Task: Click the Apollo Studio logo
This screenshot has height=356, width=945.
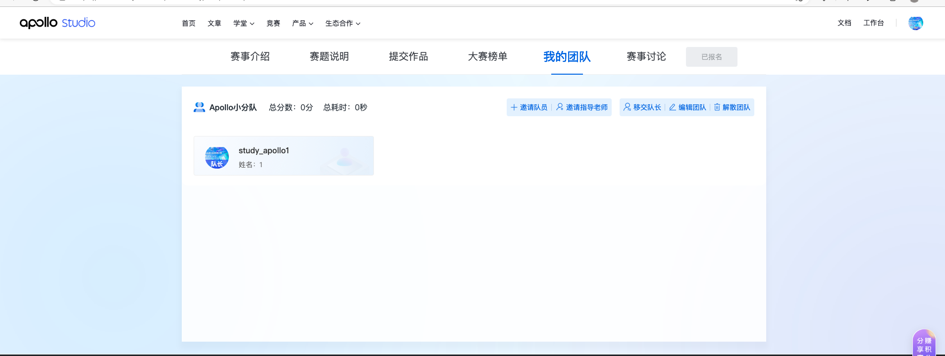Action: click(57, 23)
